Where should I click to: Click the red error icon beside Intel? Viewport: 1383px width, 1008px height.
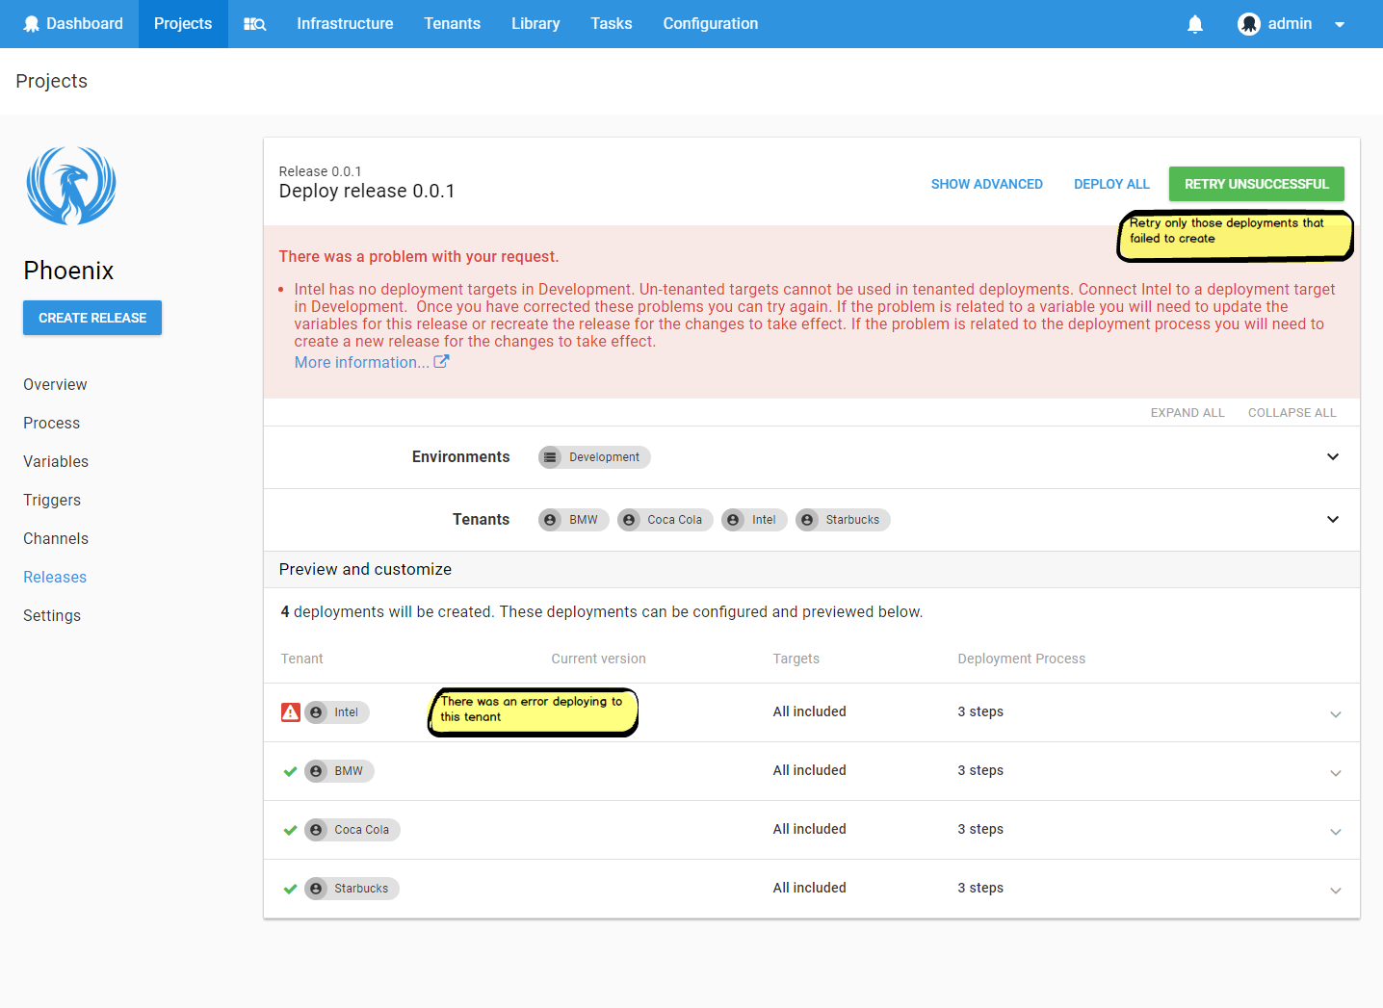tap(291, 711)
